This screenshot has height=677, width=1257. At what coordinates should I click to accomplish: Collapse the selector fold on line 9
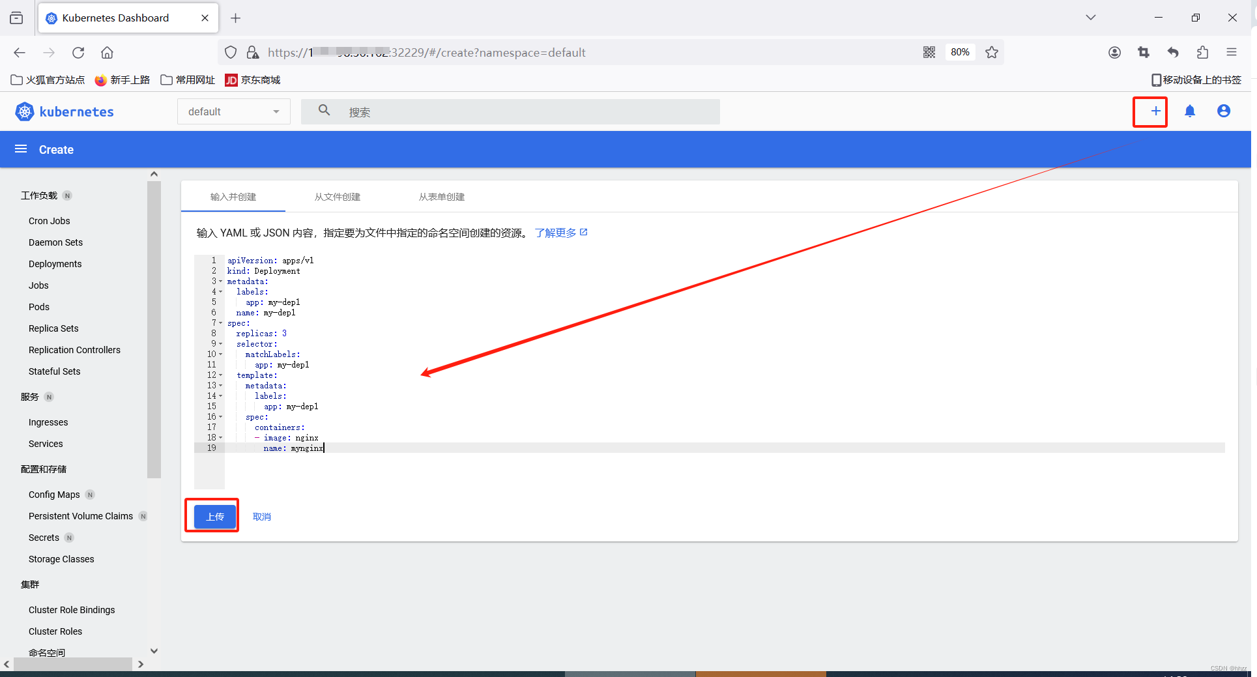point(220,344)
